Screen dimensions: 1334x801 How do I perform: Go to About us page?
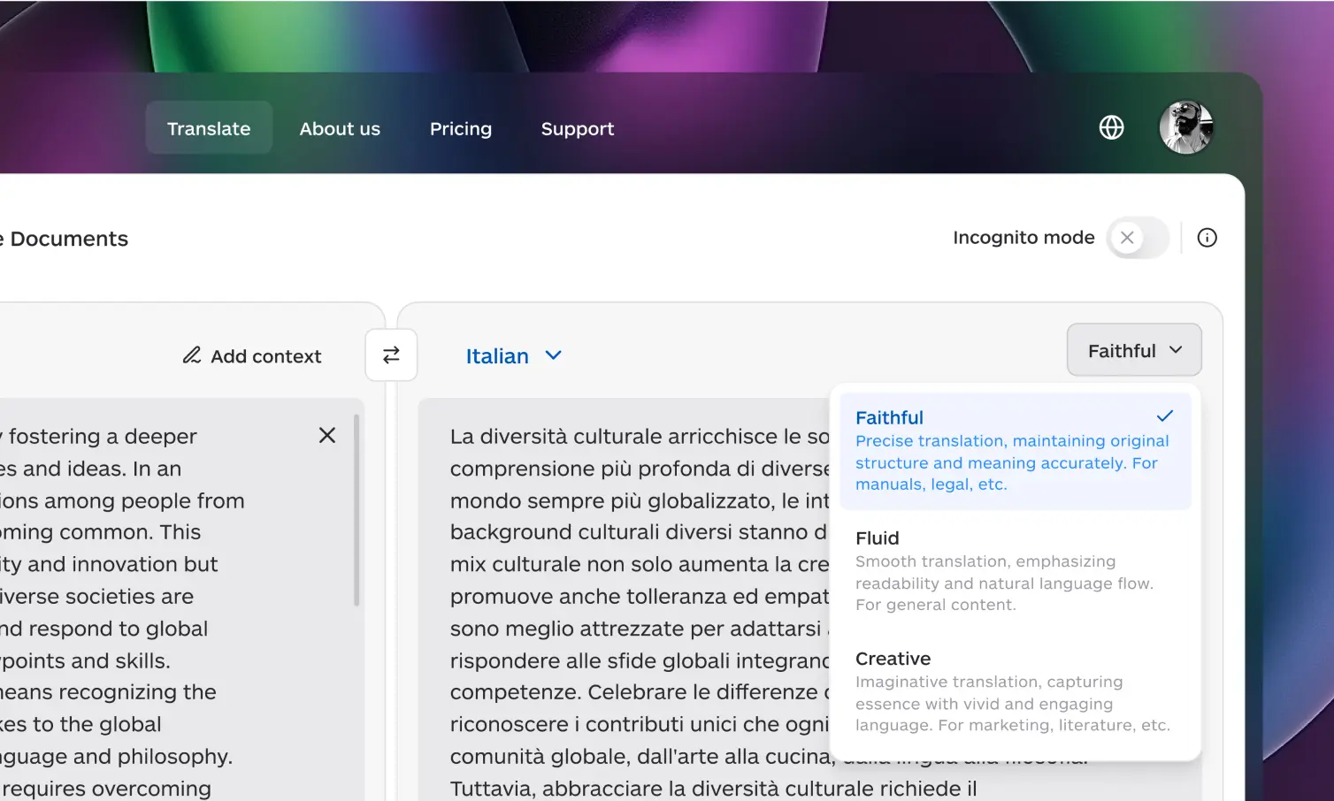pos(340,129)
